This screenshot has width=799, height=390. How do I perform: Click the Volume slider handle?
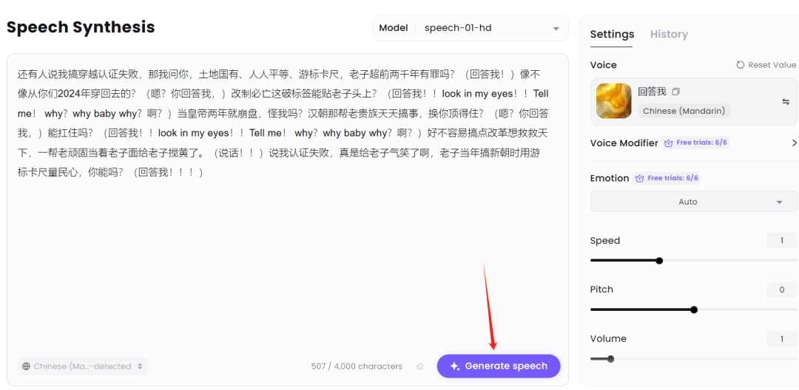pyautogui.click(x=610, y=359)
